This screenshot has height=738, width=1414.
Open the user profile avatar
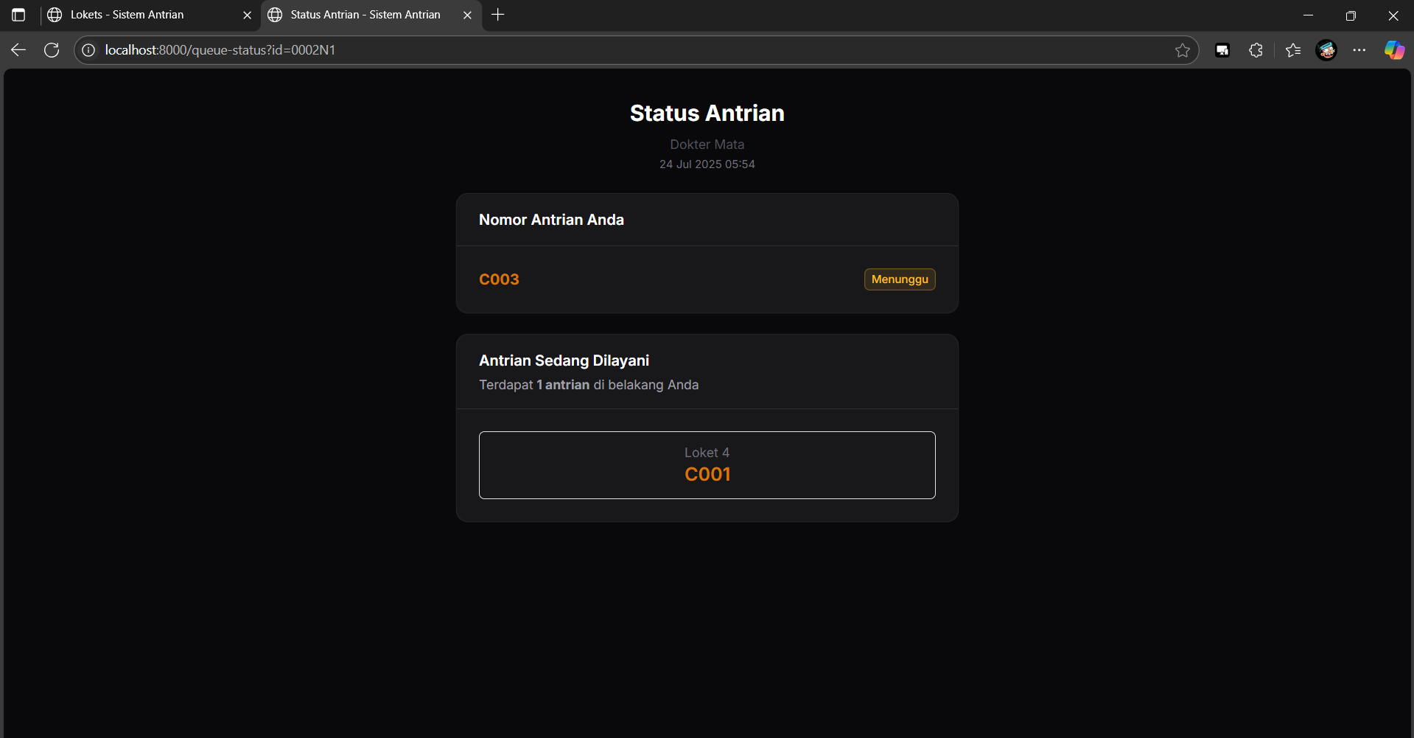tap(1326, 50)
